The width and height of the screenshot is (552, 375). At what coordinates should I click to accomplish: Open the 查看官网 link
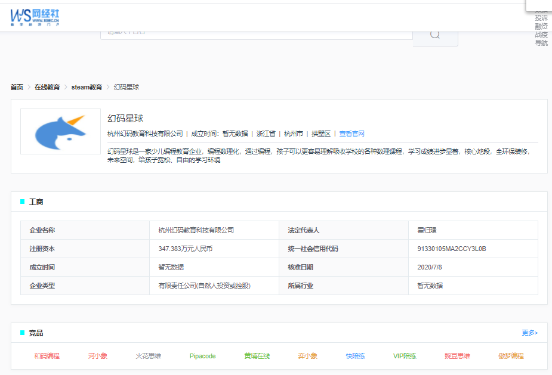tap(351, 134)
